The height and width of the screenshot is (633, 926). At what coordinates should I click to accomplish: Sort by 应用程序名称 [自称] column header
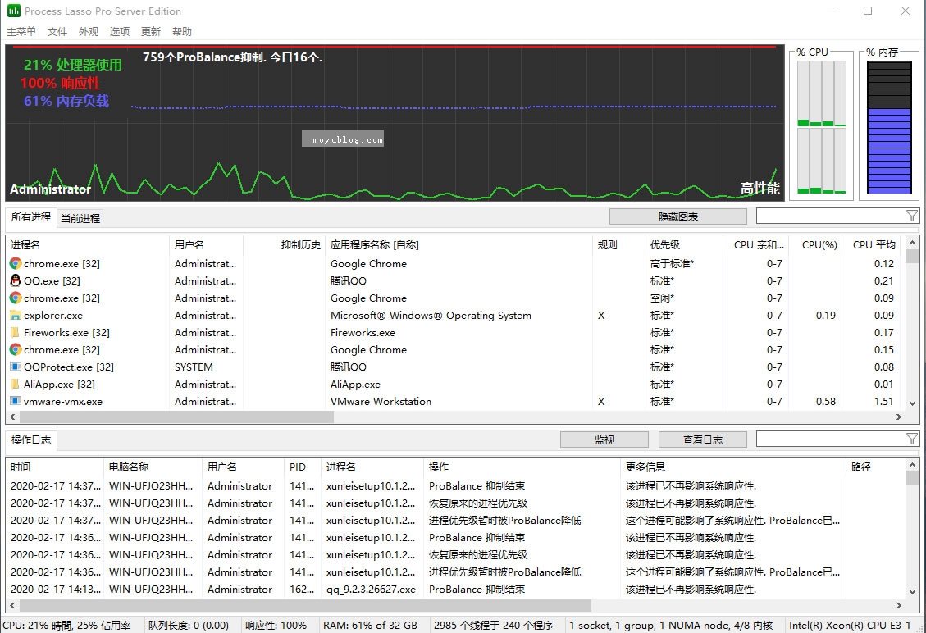tap(458, 244)
